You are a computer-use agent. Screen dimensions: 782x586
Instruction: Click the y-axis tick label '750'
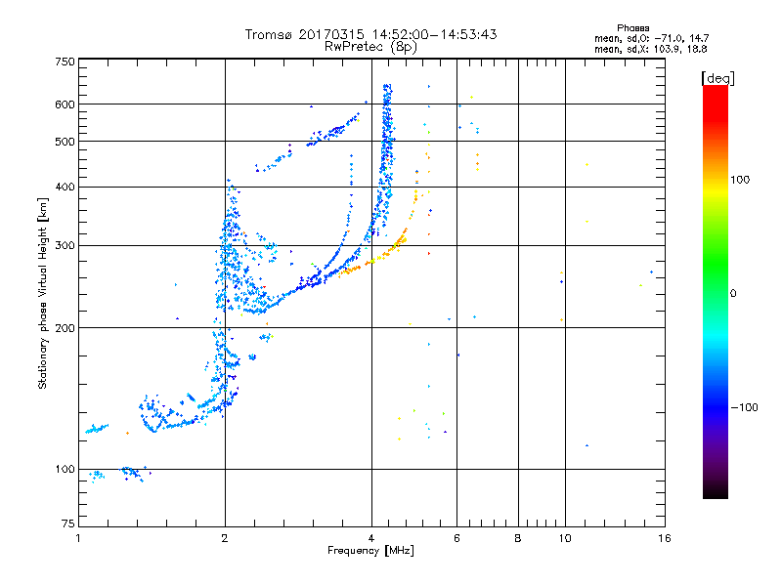(65, 62)
